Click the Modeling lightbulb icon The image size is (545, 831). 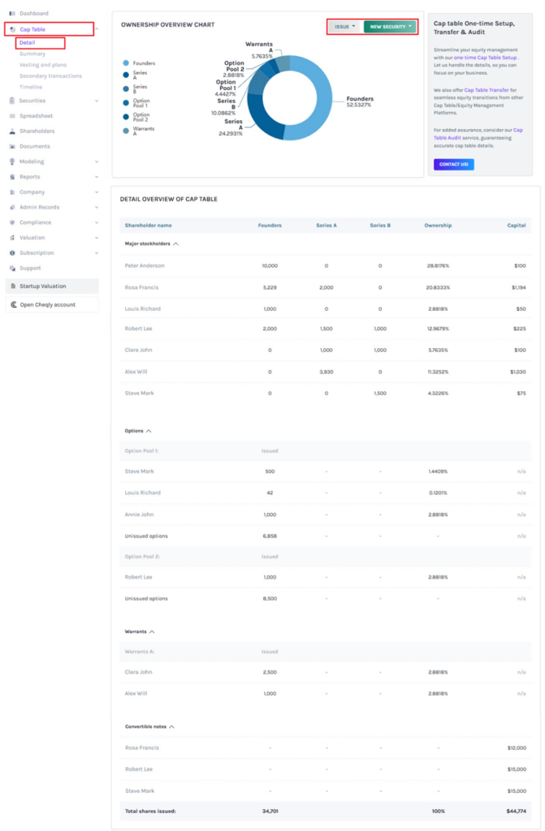(x=12, y=161)
